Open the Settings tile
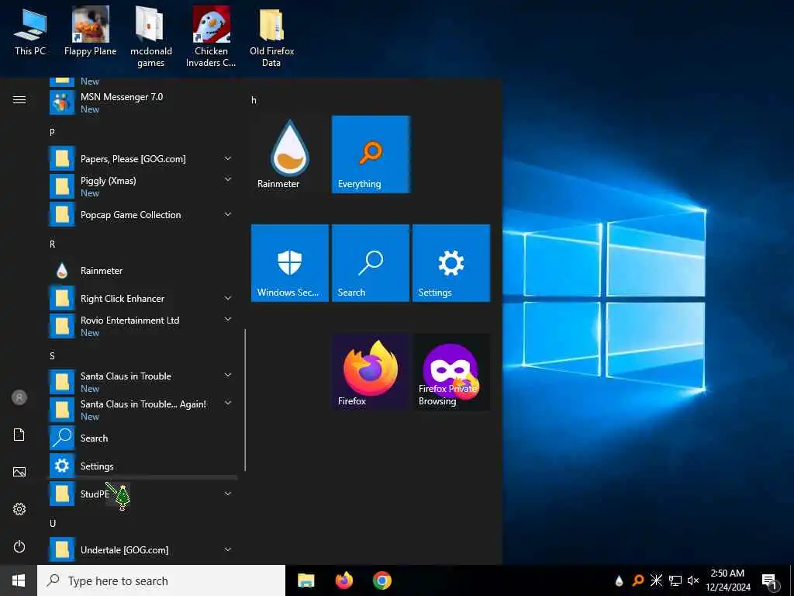Viewport: 794px width, 596px height. (x=451, y=263)
